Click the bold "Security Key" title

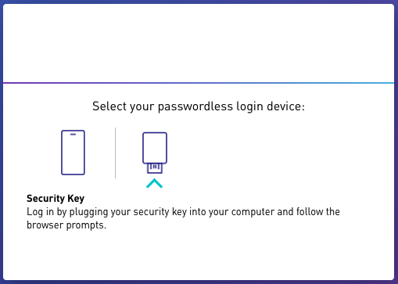point(56,199)
